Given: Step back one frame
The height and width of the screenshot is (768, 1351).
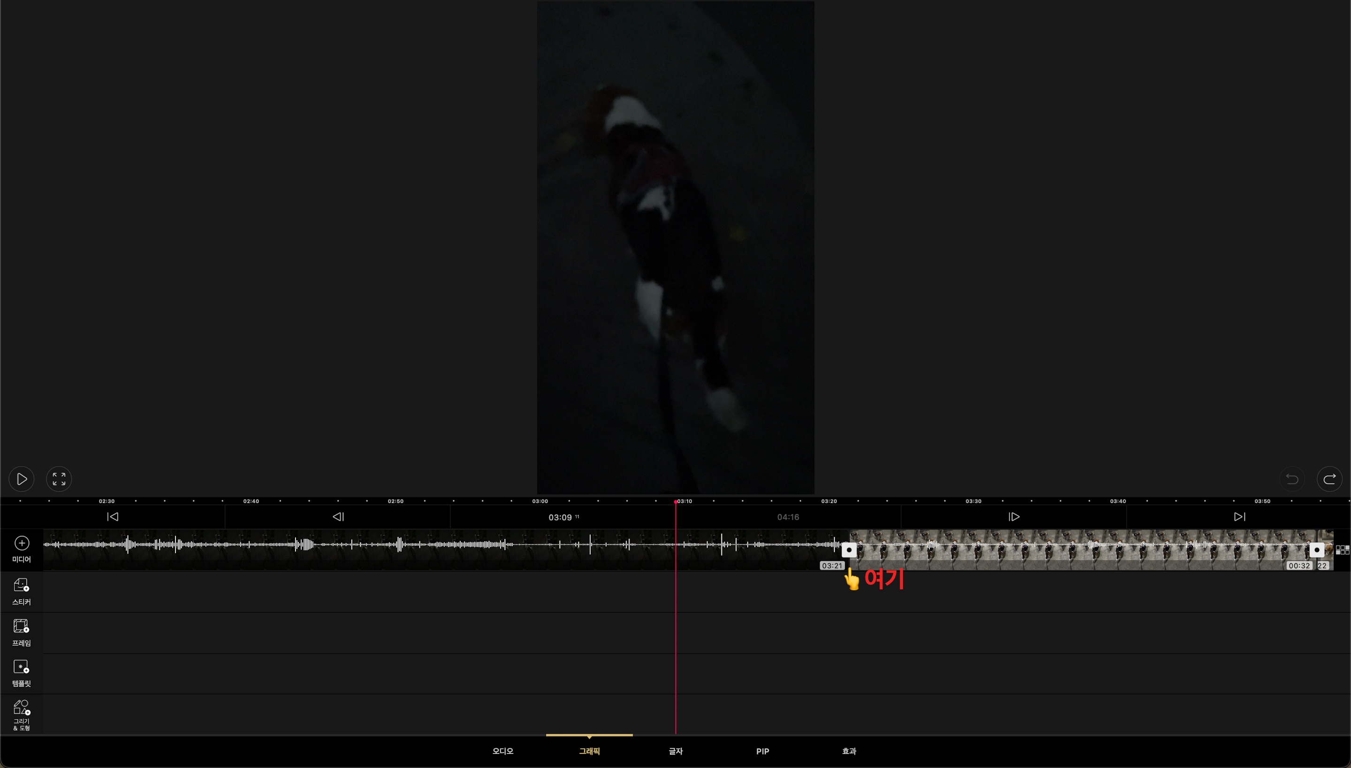Looking at the screenshot, I should pyautogui.click(x=338, y=517).
